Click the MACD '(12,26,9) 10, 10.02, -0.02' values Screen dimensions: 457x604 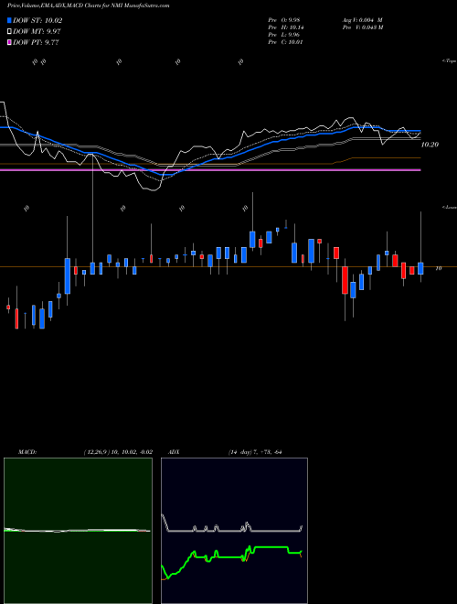pyautogui.click(x=118, y=452)
